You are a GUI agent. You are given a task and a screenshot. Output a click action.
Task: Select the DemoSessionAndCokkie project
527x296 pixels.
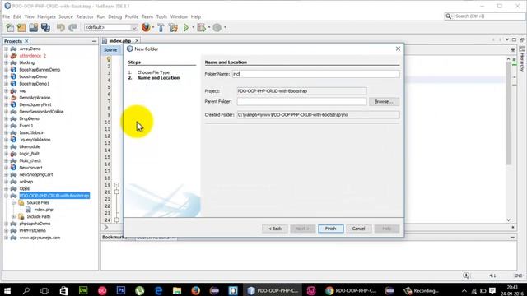pos(41,112)
